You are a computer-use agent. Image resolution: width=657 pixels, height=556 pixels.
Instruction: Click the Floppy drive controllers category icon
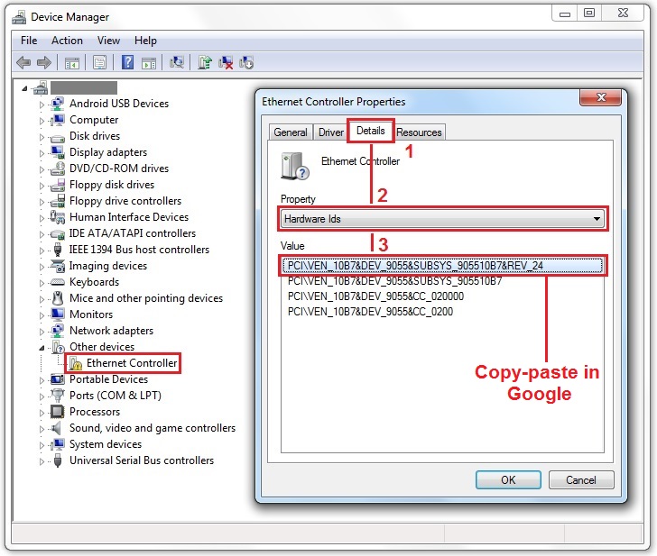(x=57, y=201)
